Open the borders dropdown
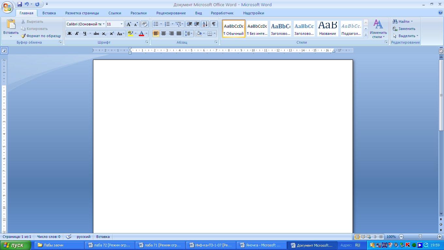Image resolution: width=444 pixels, height=250 pixels. (x=214, y=33)
